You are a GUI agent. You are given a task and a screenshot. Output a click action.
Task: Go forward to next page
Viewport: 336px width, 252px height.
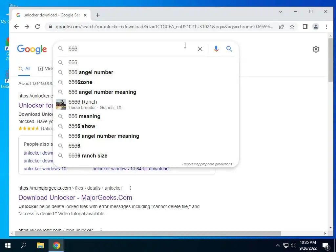click(27, 27)
